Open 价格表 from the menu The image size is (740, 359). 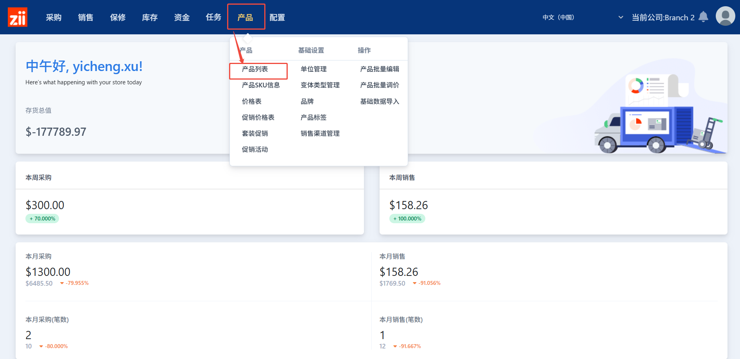tap(252, 101)
